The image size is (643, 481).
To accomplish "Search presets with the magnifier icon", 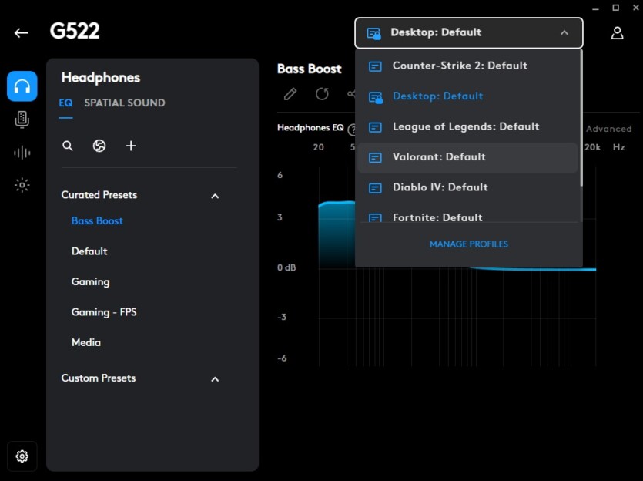I will [x=68, y=146].
